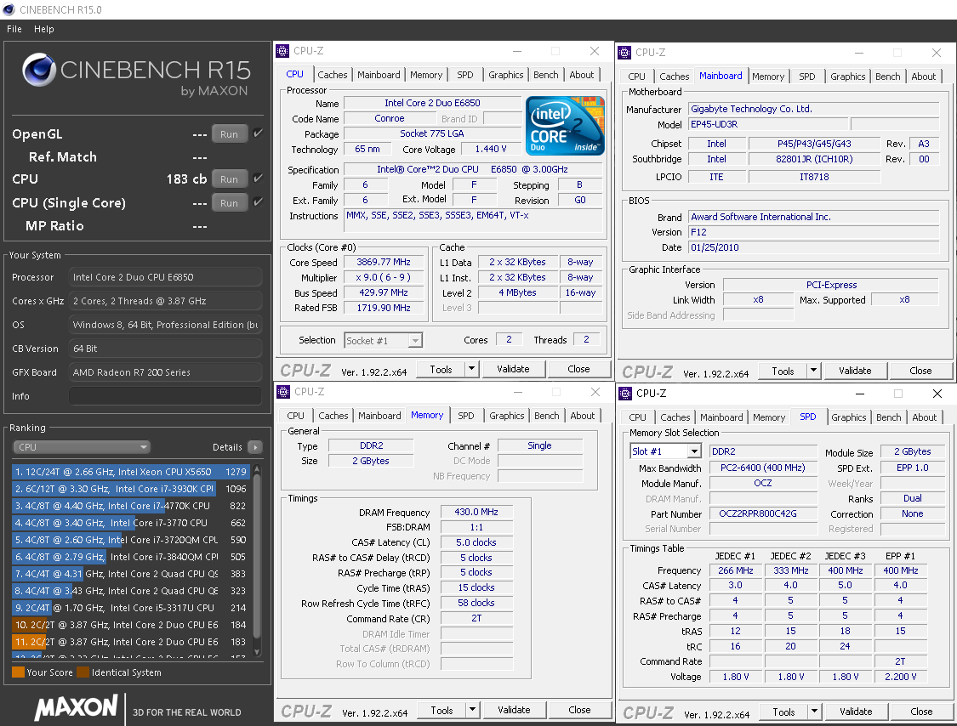Screen dimensions: 957x726
Task: Click the MAXON logo at bottom
Action: [77, 707]
